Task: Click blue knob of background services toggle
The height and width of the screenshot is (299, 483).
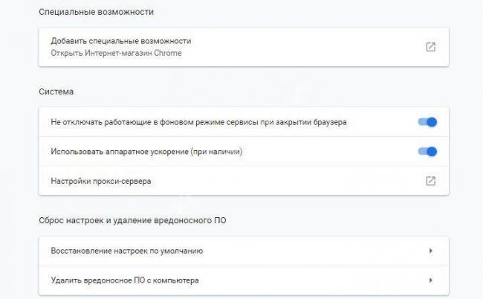Action: 432,122
